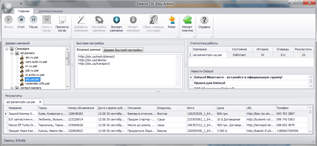Select irr.ru.par campaign
Viewport: 317px width, 146px height.
point(31,66)
